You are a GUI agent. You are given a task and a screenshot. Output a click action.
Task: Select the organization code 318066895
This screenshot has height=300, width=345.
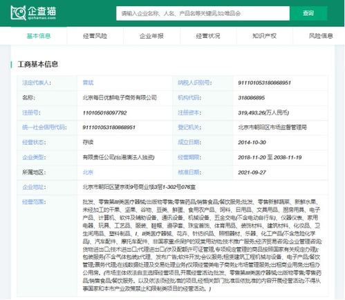[x=251, y=98]
